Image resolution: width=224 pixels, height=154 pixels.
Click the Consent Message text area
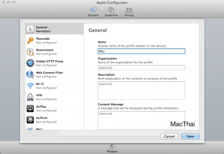pyautogui.click(x=142, y=120)
